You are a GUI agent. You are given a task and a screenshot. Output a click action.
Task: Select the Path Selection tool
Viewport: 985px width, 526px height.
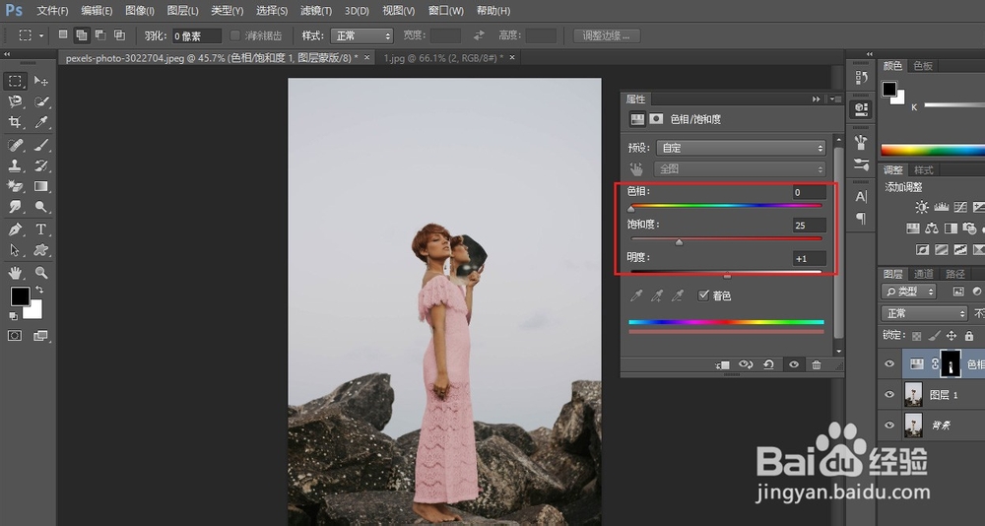[15, 250]
